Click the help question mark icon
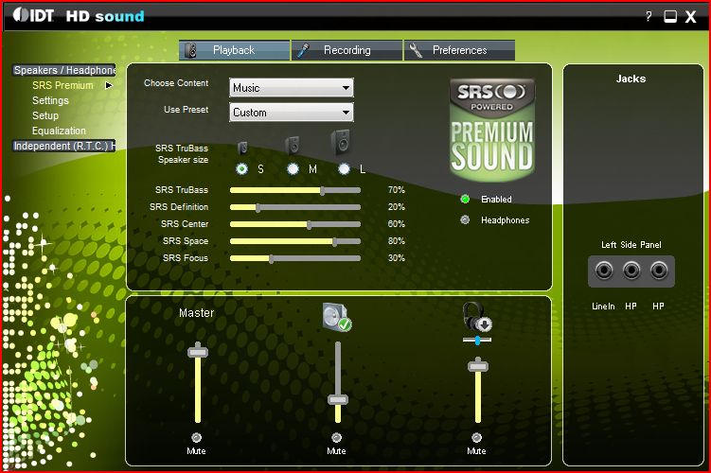 coord(649,17)
